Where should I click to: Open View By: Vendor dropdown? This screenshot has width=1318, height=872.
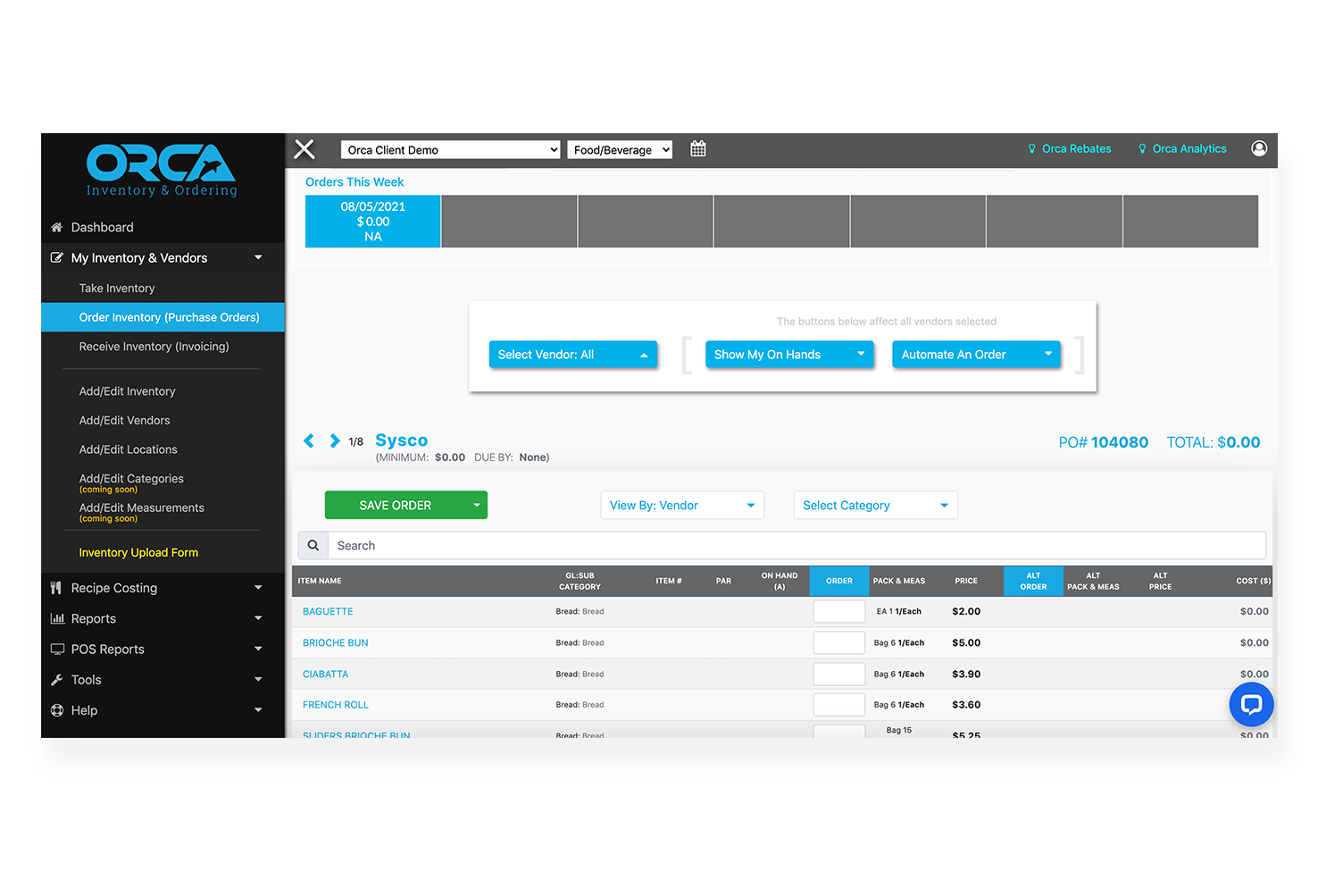click(682, 506)
